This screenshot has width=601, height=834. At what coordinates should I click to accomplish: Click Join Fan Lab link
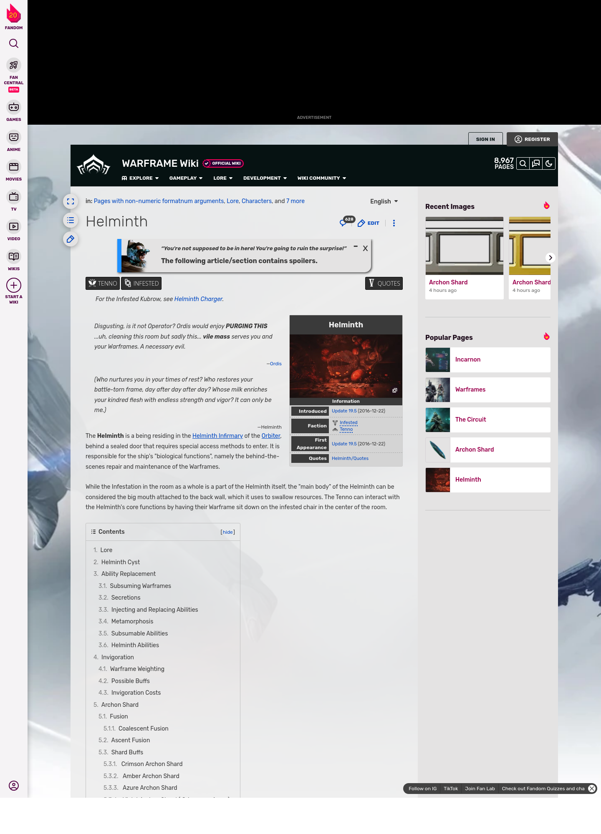point(480,789)
